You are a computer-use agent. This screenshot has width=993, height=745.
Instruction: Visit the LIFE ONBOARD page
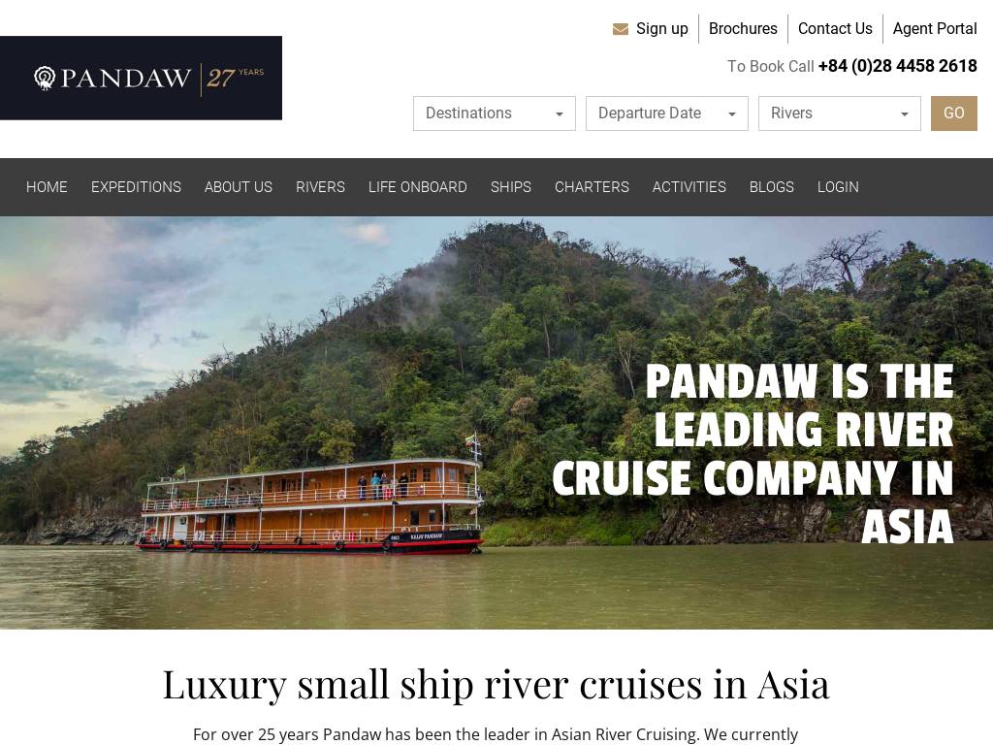pos(418,187)
